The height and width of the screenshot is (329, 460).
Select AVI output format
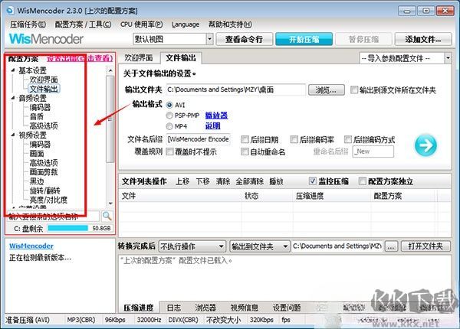[169, 105]
